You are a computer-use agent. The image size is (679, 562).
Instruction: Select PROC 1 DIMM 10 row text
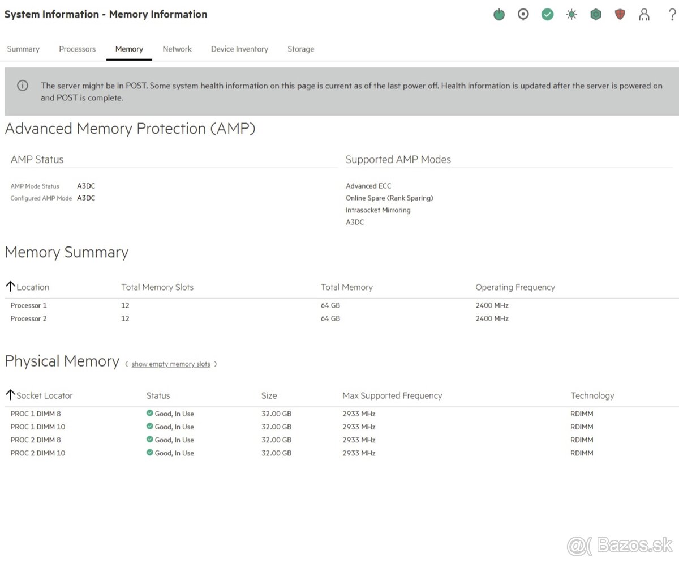[38, 427]
